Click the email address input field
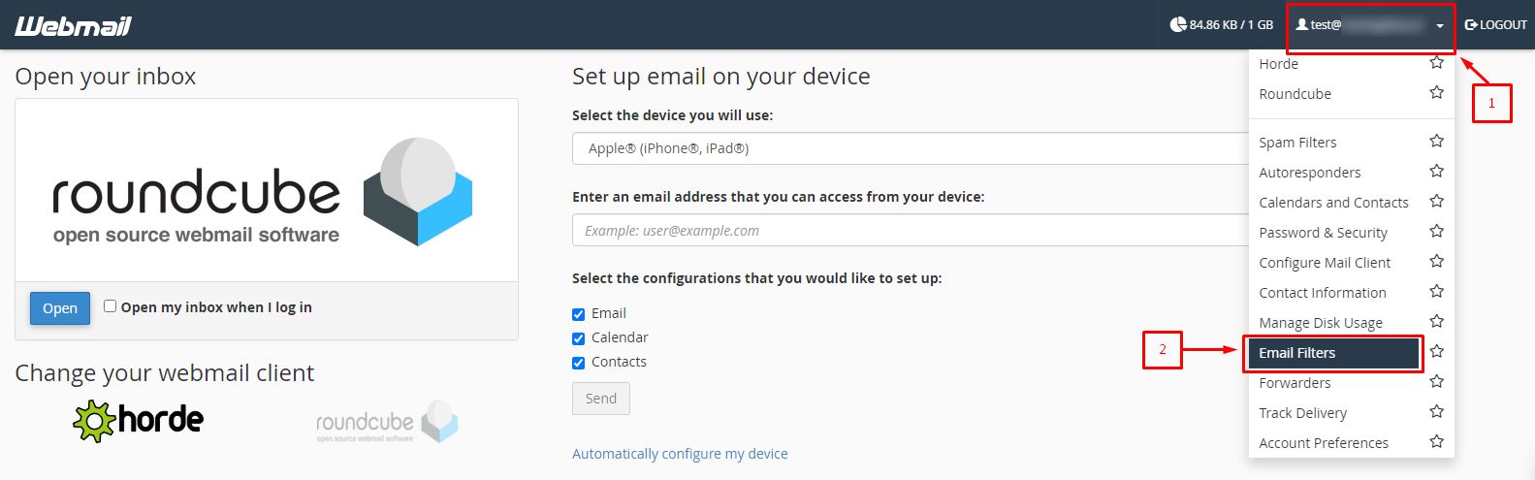This screenshot has width=1535, height=480. pyautogui.click(x=910, y=231)
